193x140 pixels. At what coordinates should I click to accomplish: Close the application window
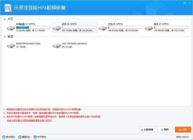click(190, 3)
